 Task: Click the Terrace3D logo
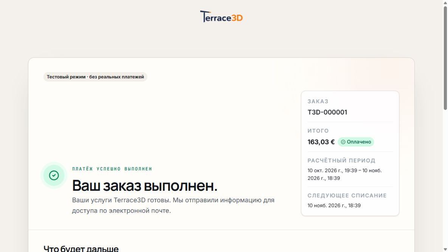click(x=221, y=17)
